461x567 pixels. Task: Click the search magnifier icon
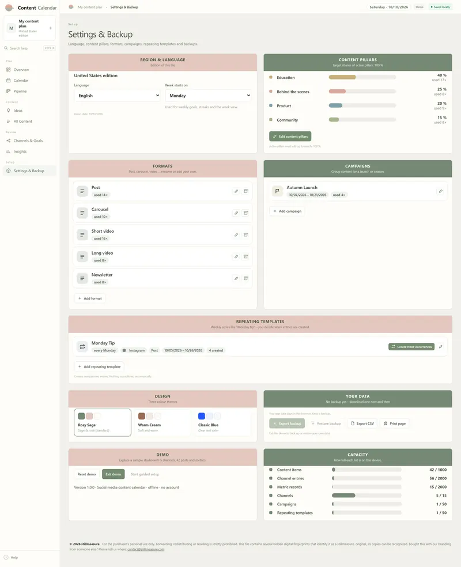click(6, 48)
